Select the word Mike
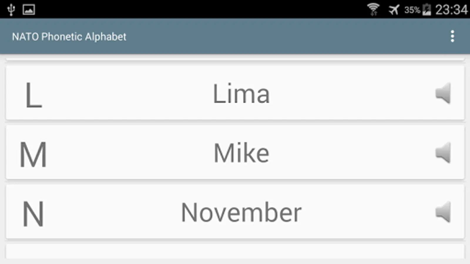The width and height of the screenshot is (470, 264). click(241, 153)
